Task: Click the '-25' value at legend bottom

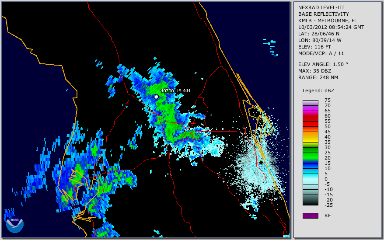Action: [328, 205]
